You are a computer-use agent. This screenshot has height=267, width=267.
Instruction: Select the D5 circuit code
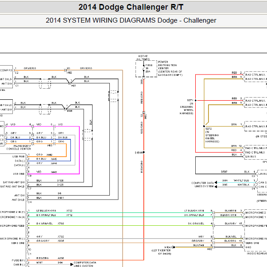[x=59, y=193]
